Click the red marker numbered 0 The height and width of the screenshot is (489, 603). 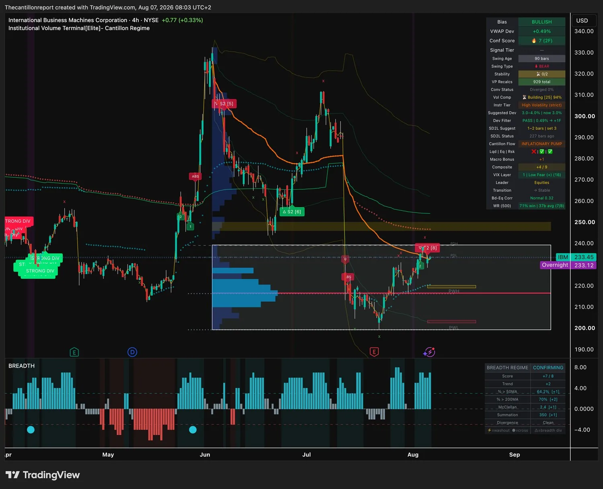pyautogui.click(x=345, y=259)
